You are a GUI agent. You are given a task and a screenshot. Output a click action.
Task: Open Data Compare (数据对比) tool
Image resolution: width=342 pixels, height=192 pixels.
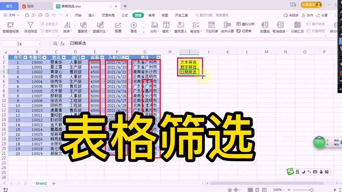click(100, 27)
